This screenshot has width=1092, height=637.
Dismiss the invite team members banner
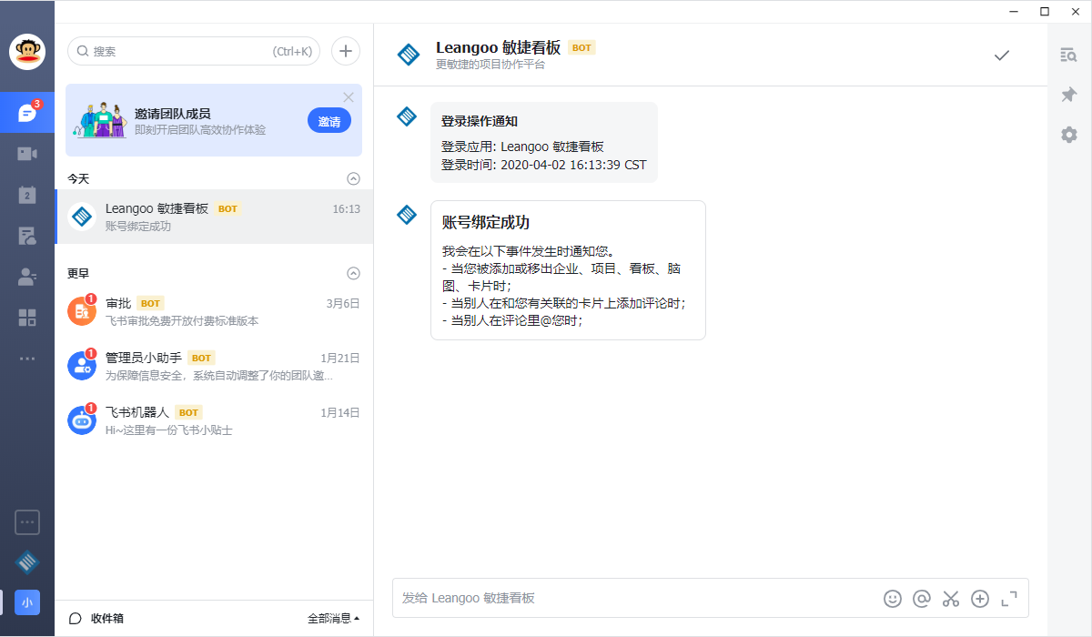pos(349,97)
